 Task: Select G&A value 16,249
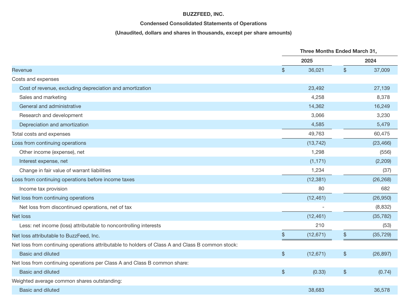(382, 106)
